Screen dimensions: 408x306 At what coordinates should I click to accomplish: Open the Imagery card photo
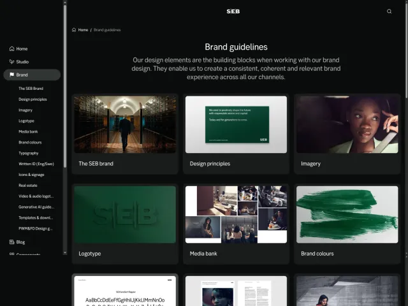tap(347, 124)
